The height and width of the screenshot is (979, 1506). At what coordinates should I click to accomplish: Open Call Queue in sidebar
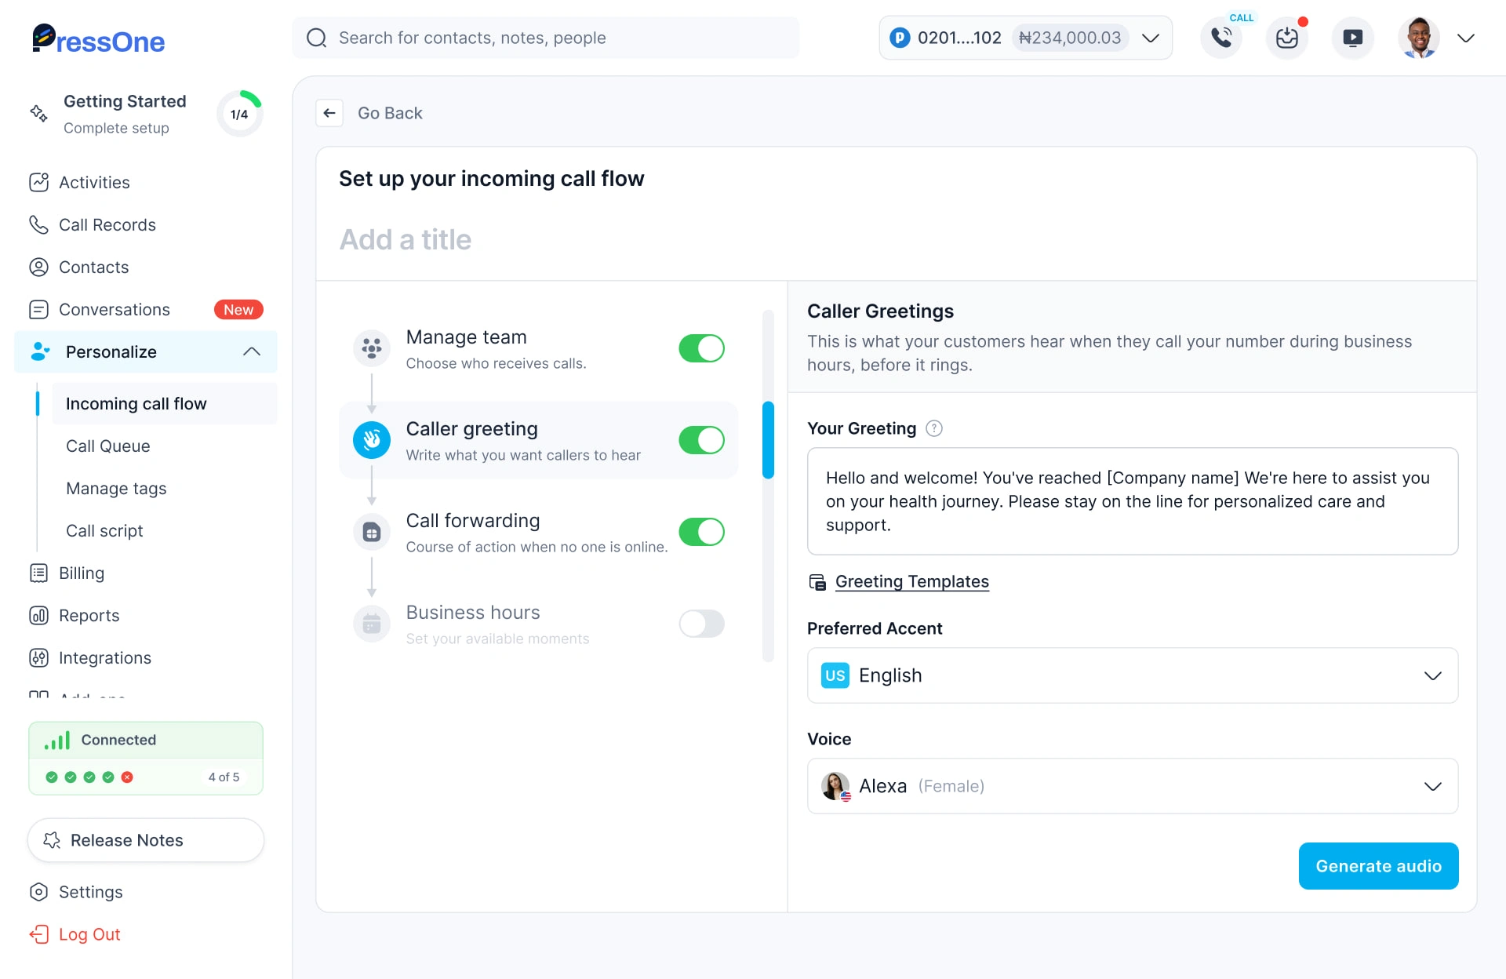(108, 446)
